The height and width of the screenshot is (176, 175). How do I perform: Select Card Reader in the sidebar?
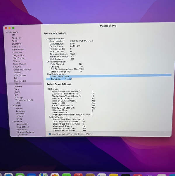point(18,50)
